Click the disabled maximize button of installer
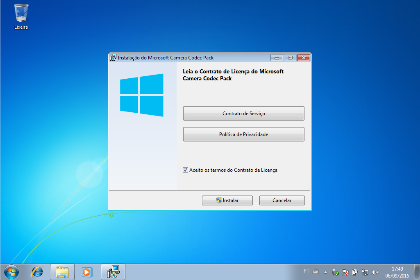 click(x=290, y=58)
